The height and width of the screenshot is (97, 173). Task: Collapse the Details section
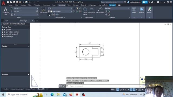click(29, 46)
